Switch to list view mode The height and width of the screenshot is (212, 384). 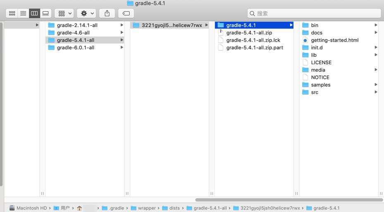click(23, 13)
